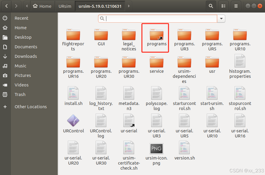265x175 pixels.
Task: Select the programs.UR20 folder
Action: [x=101, y=67]
